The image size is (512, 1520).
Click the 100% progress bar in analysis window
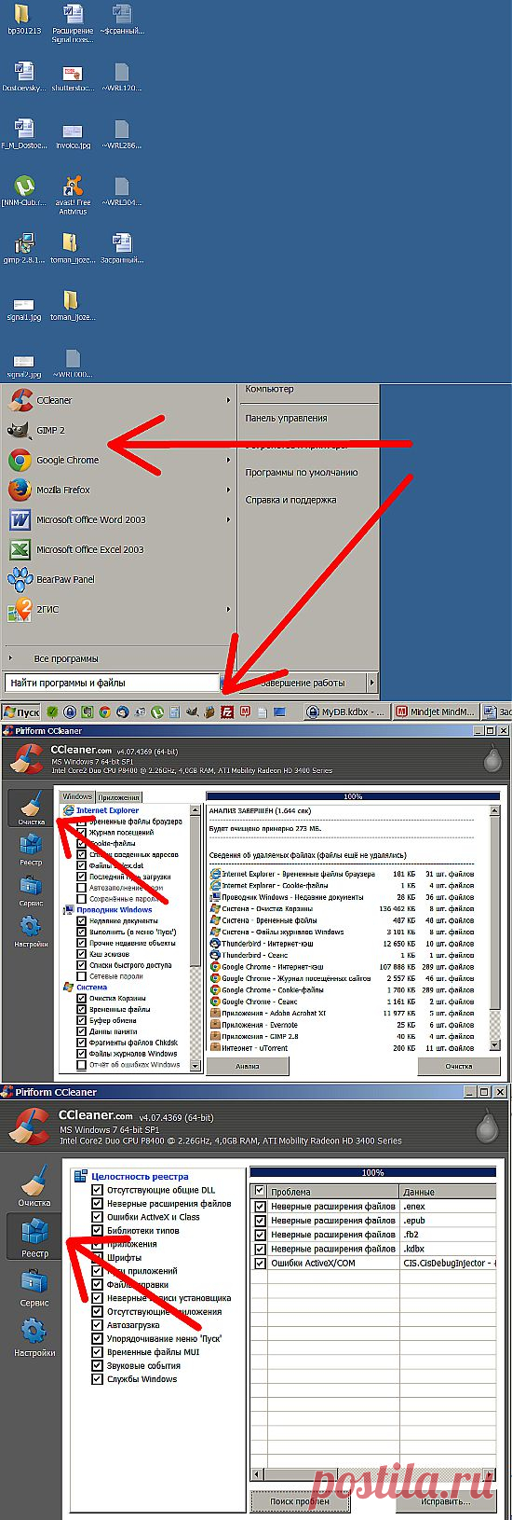point(353,796)
